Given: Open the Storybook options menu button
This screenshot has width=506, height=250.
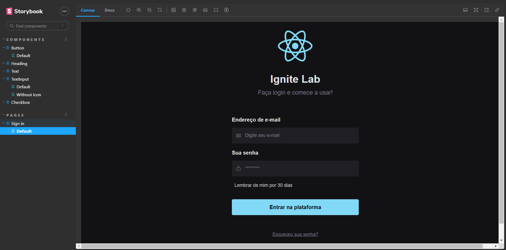Looking at the screenshot, I should pos(65,11).
